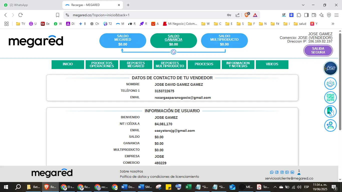
Task: Click the megared logo in the header
Action: coord(36,41)
